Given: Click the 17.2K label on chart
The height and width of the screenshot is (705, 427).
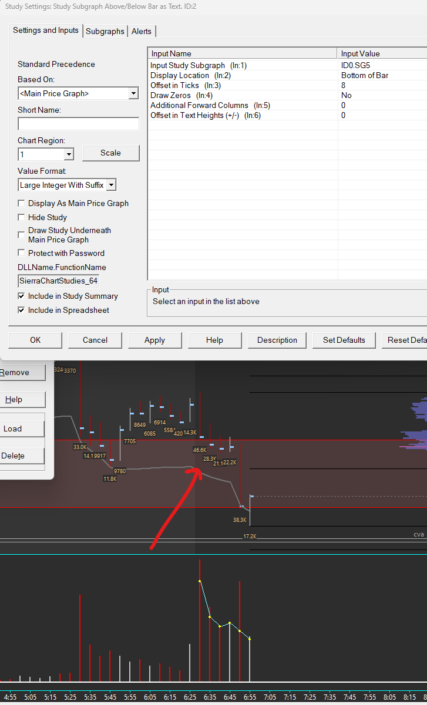Looking at the screenshot, I should (250, 537).
